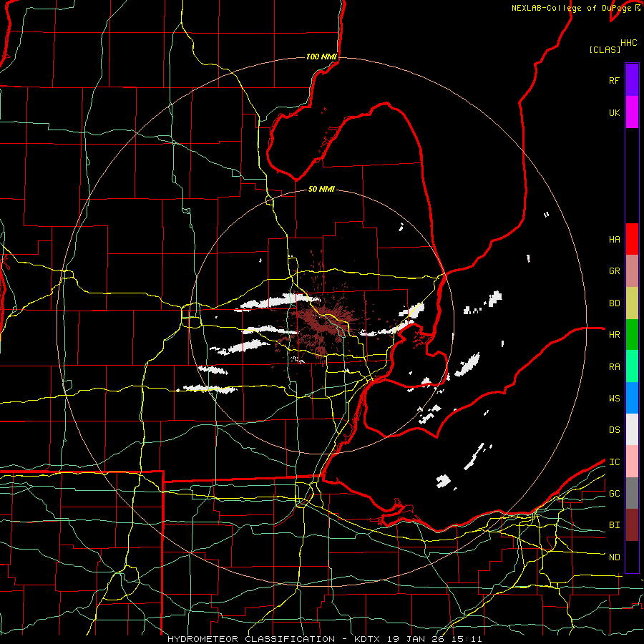Click the RA legend label

tap(614, 367)
